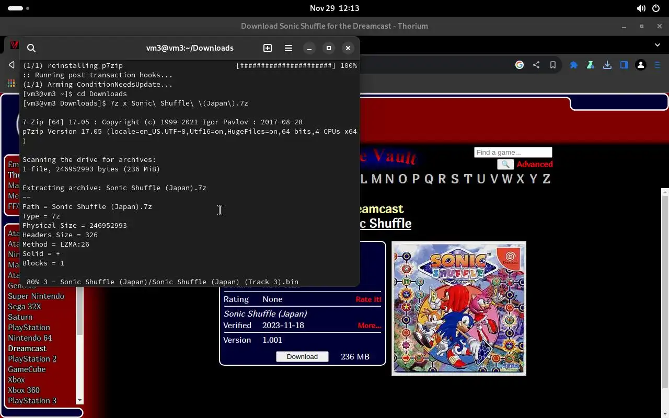
Task: Toggle the browser side panel
Action: coord(624,65)
